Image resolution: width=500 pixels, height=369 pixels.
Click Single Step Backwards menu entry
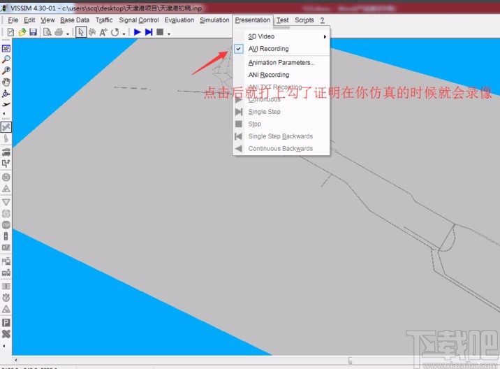pos(281,136)
